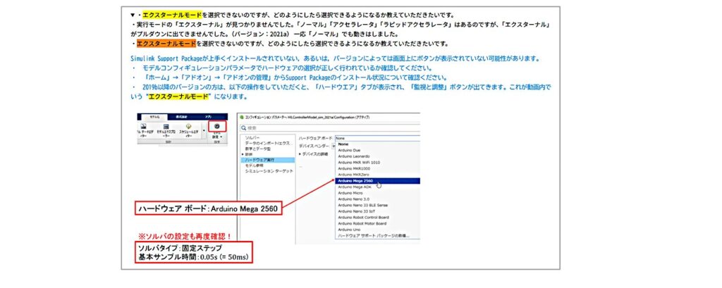
Task: Open the Model Explorer icon
Action: 167,127
